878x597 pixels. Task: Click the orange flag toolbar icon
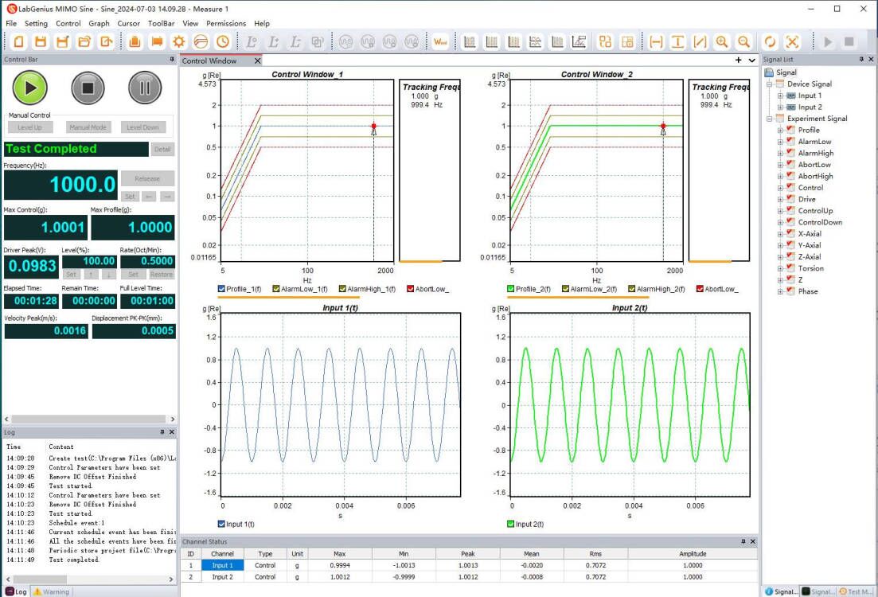[x=157, y=41]
